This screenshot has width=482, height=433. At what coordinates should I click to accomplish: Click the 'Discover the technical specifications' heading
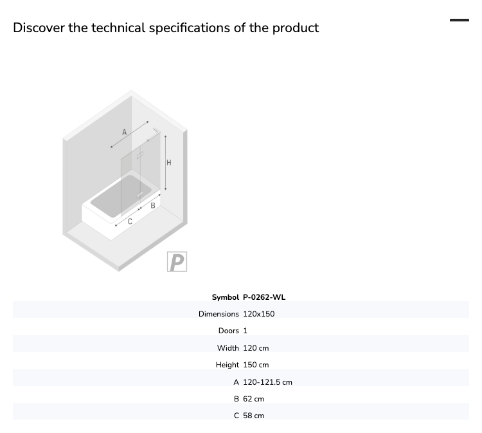tap(166, 28)
